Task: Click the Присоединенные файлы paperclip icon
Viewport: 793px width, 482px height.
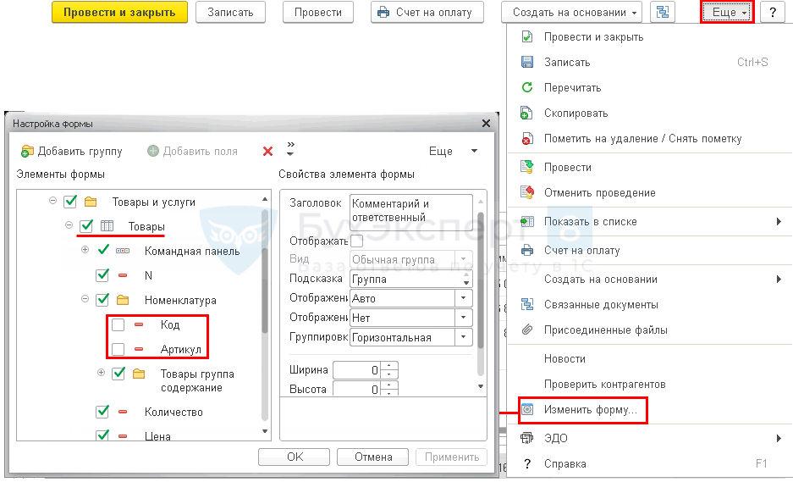Action: (x=527, y=330)
